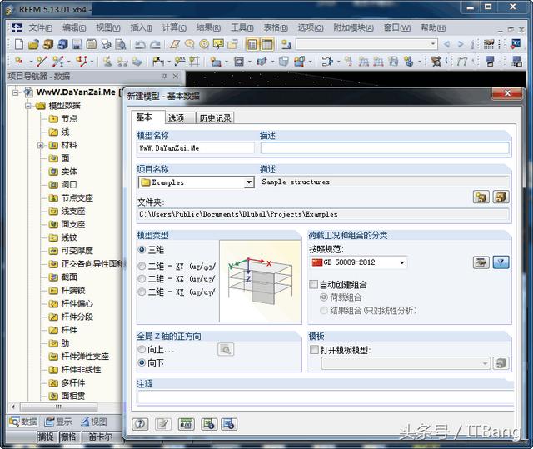Click the previous arrow next to load case dropdown
The width and height of the screenshot is (533, 449).
point(446,44)
